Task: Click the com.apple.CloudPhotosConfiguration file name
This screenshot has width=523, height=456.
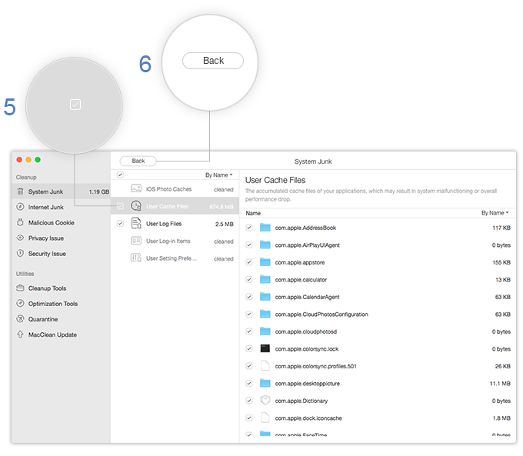Action: click(321, 315)
